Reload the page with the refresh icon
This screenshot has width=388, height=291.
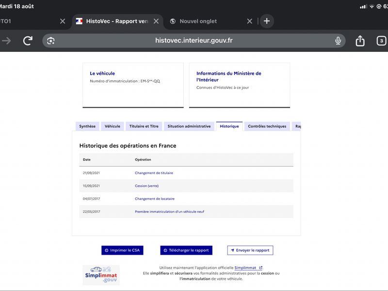click(x=28, y=41)
